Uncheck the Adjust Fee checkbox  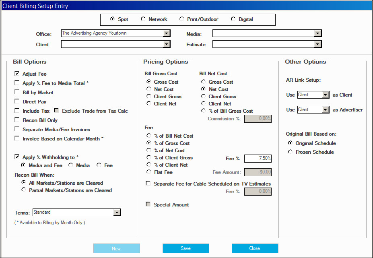[x=17, y=74]
